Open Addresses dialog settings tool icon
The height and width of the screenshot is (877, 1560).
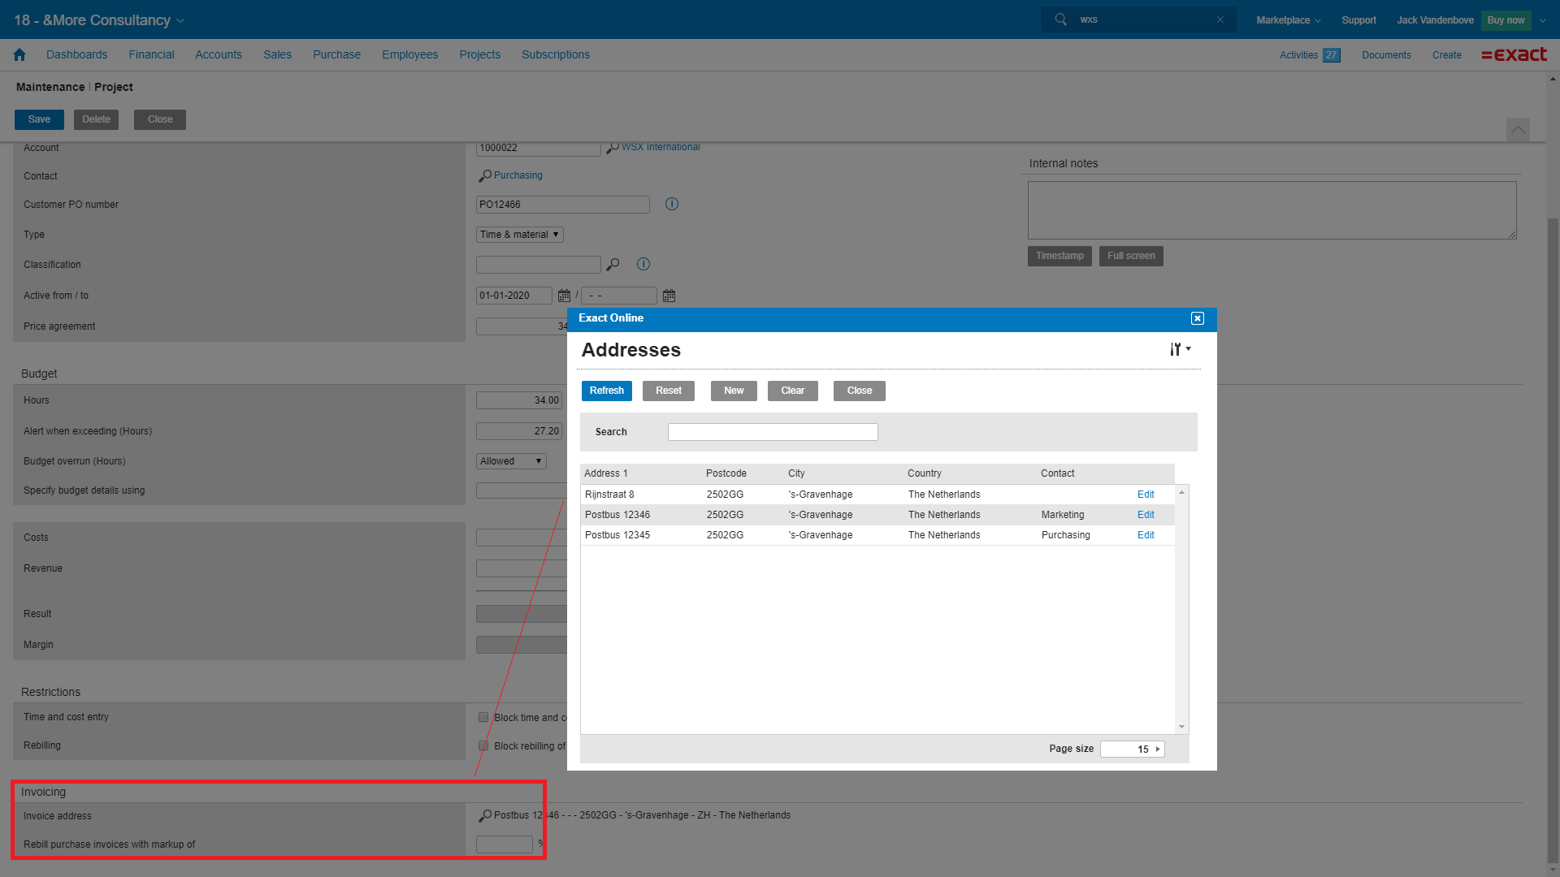pyautogui.click(x=1180, y=349)
